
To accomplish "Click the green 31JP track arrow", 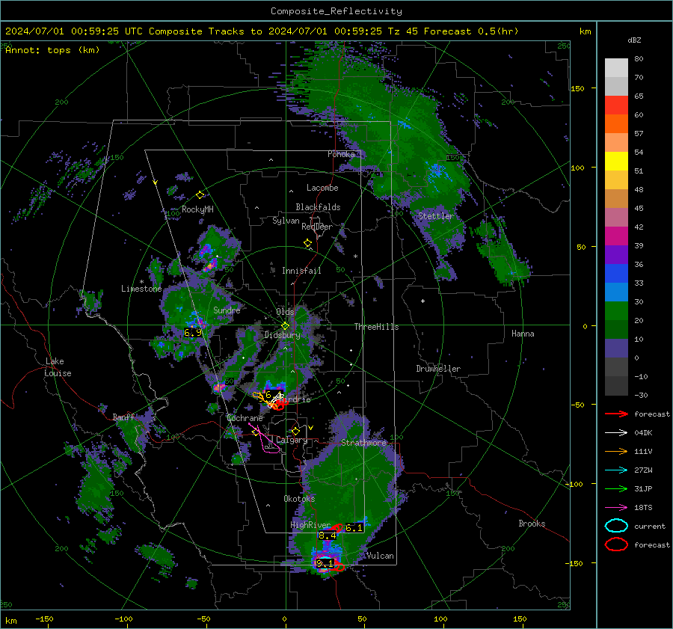I will click(x=616, y=488).
